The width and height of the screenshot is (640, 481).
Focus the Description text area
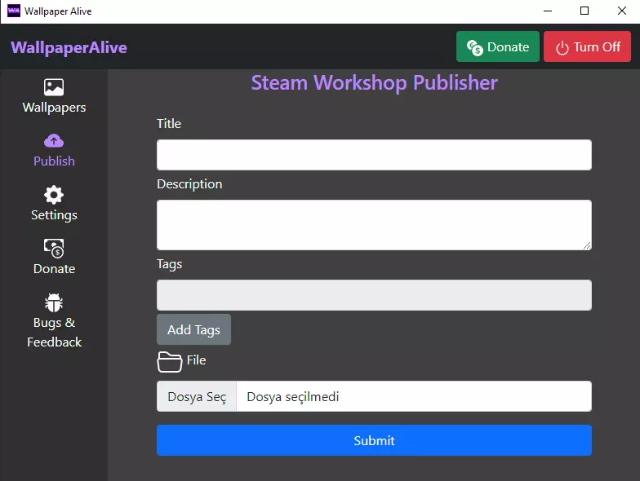[x=374, y=225]
